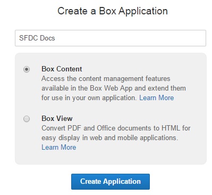Open Learn More link under Box Content
Viewport: 212px width, 195px height.
click(157, 97)
